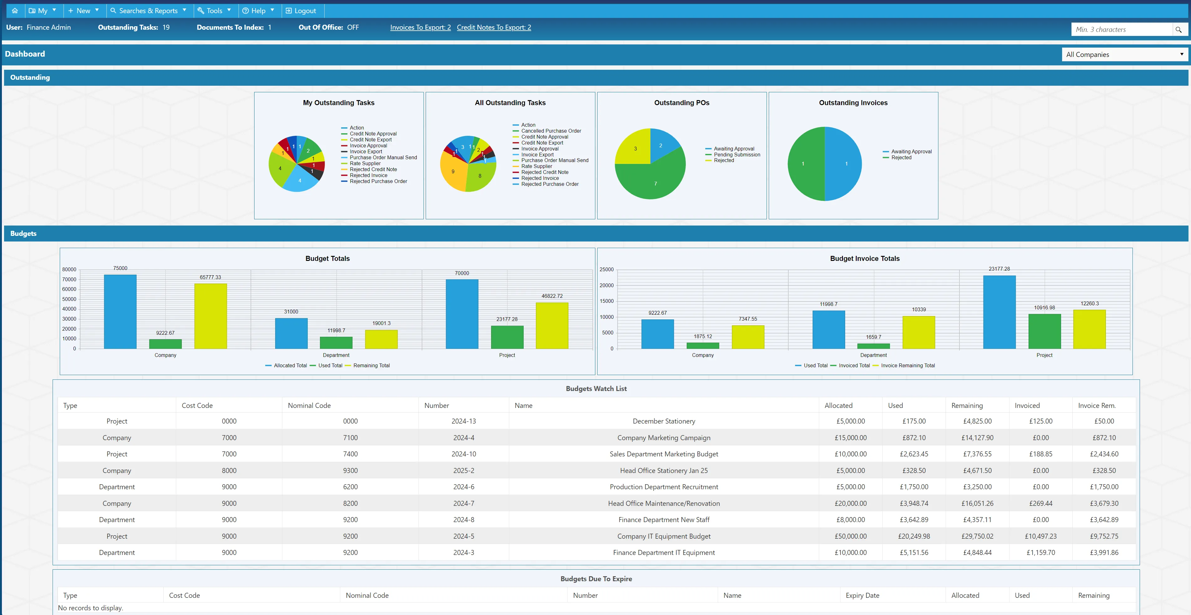Click the Tools wrench icon
The image size is (1191, 615).
201,11
